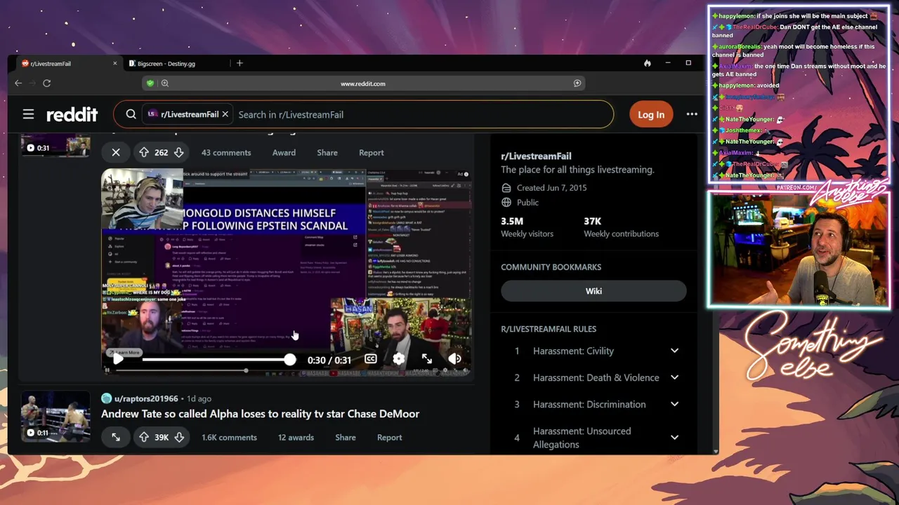Viewport: 899px width, 505px height.
Task: Collapse the expanded post with X
Action: pos(116,152)
